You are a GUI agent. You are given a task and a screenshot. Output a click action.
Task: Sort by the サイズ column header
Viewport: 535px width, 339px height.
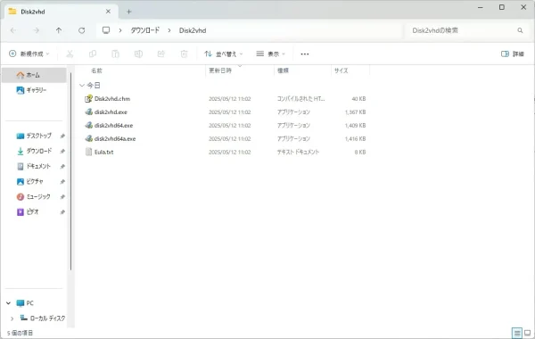(x=341, y=70)
